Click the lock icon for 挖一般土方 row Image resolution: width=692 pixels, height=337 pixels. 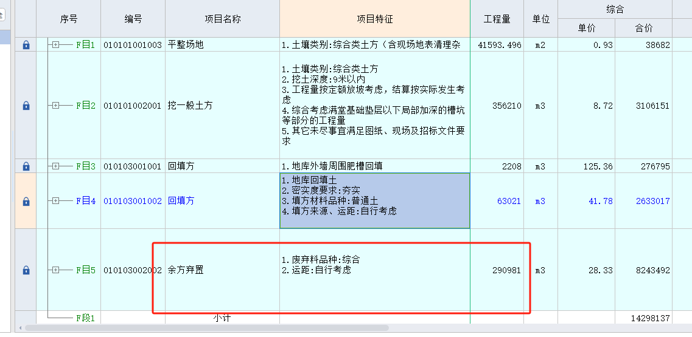26,106
